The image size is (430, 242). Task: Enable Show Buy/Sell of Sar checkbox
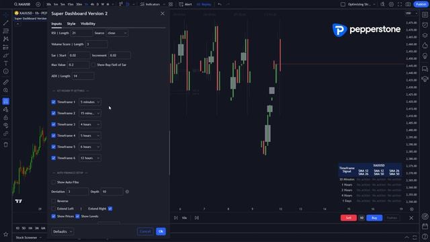click(93, 65)
